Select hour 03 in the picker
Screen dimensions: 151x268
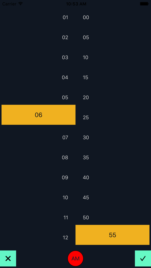coord(65,57)
